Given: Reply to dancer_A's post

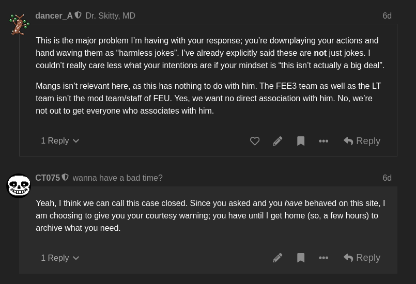Looking at the screenshot, I should tap(362, 141).
